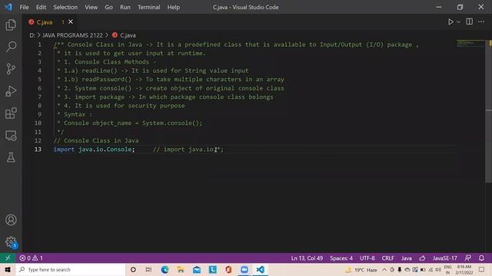Screen dimensions: 492x276
Task: Open the Help menu
Action: (x=173, y=7)
